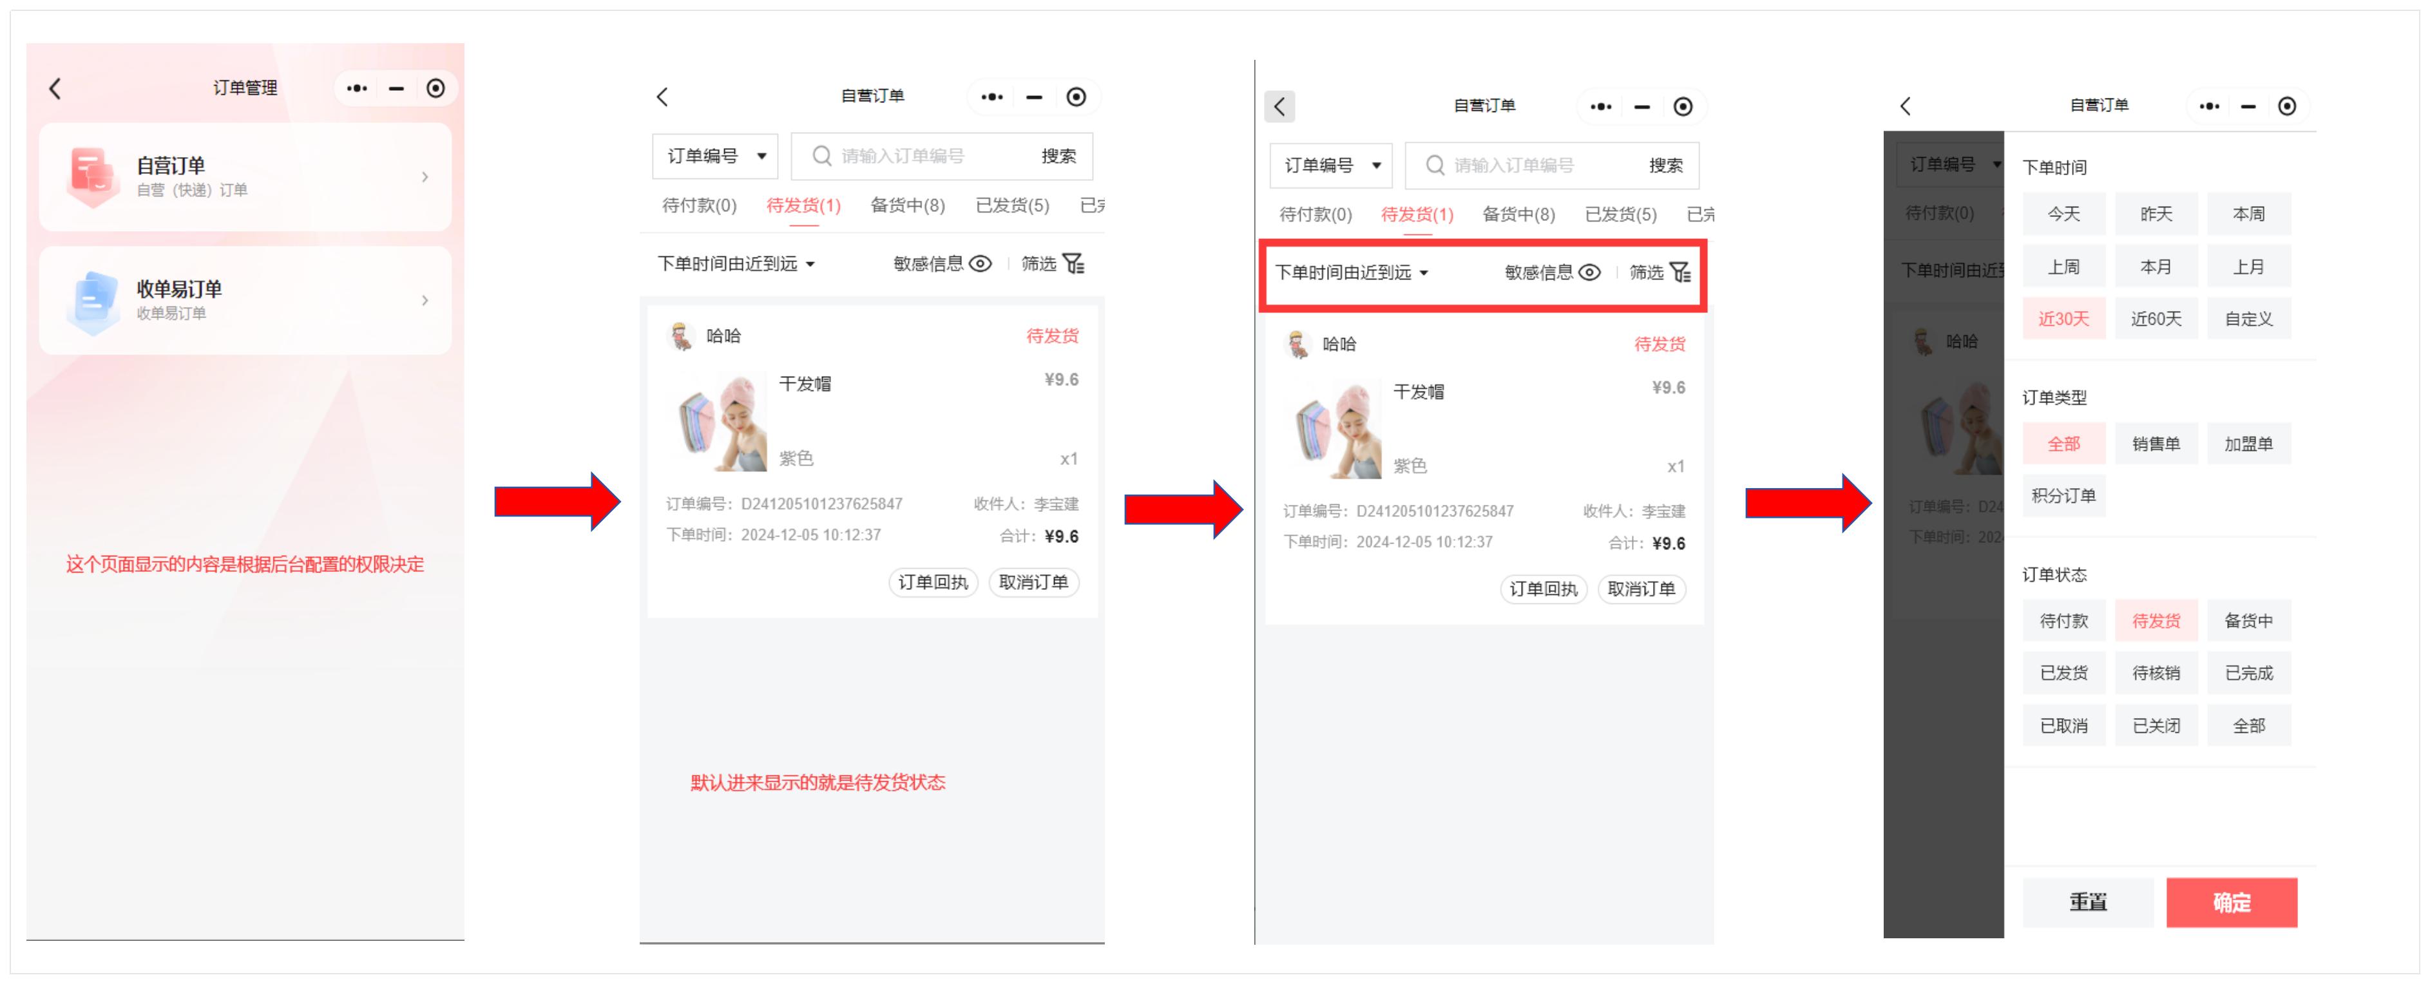2430x984 pixels.
Task: Click gray back arrow button in third screen
Action: click(x=1279, y=106)
